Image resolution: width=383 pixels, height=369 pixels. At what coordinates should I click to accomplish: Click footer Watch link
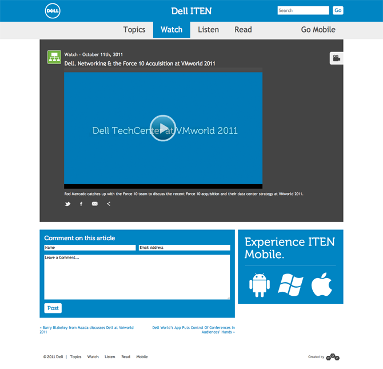coord(93,357)
